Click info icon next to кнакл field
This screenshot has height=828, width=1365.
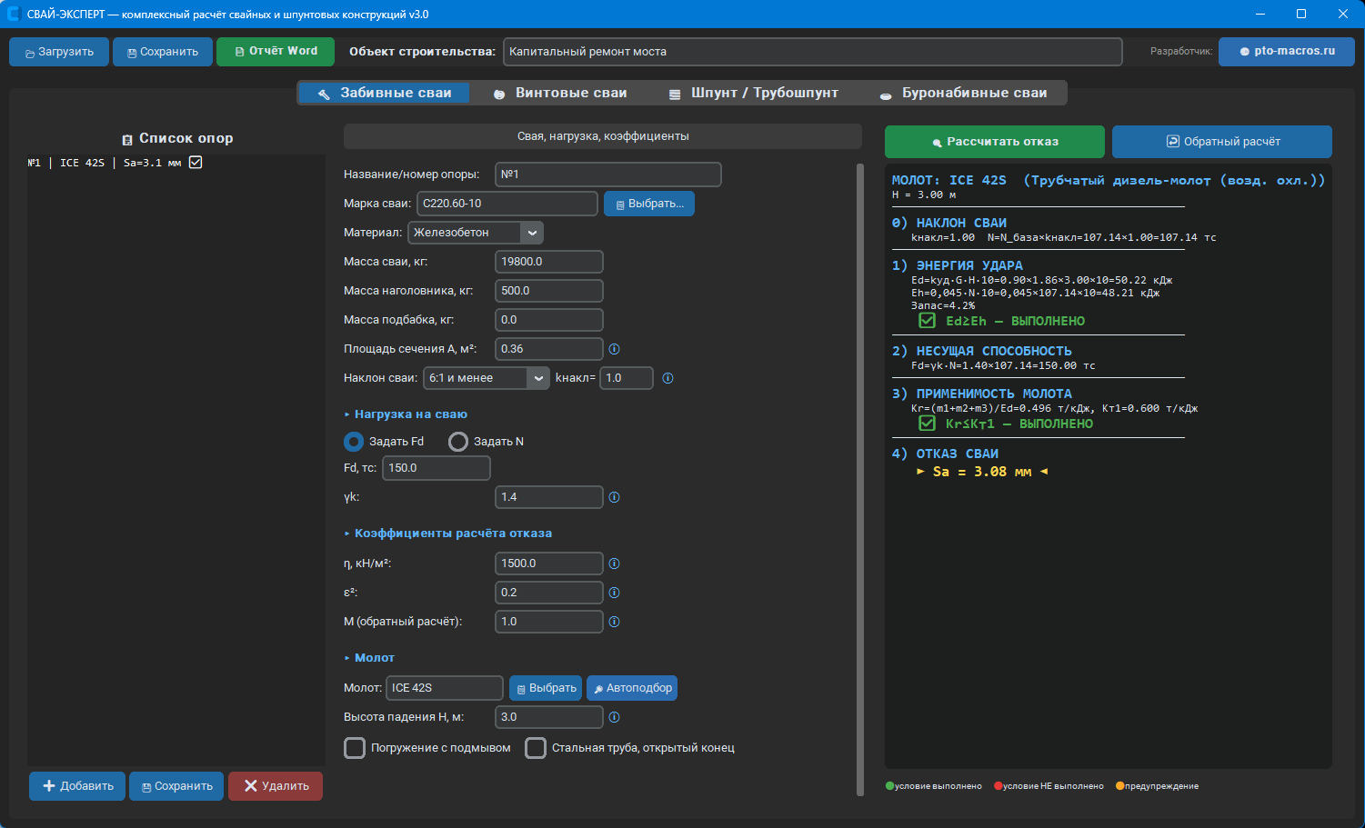click(667, 378)
